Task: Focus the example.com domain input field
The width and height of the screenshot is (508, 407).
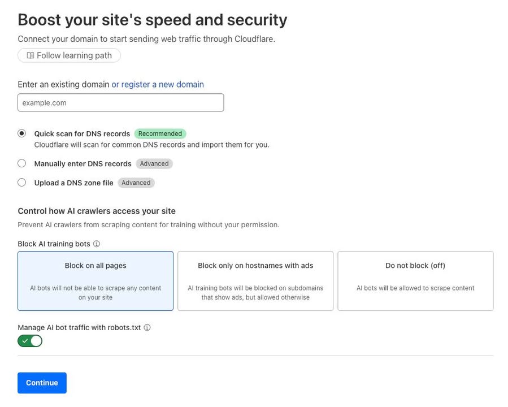Action: point(121,103)
